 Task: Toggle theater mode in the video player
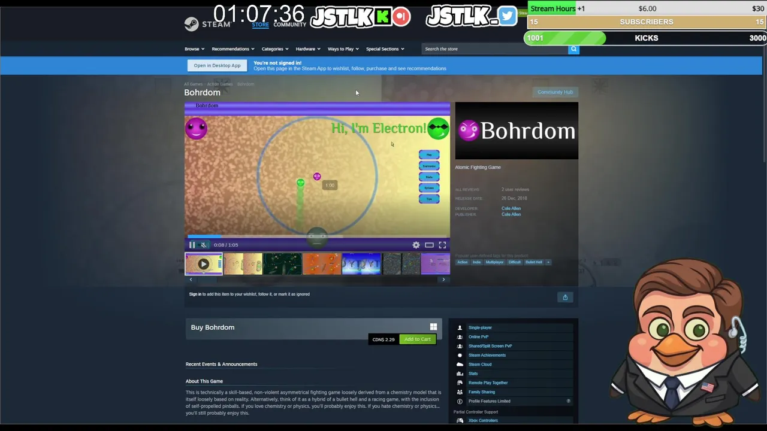pos(429,245)
